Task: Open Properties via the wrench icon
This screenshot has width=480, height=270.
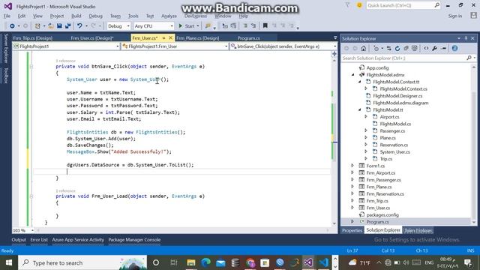Action: pos(435,48)
